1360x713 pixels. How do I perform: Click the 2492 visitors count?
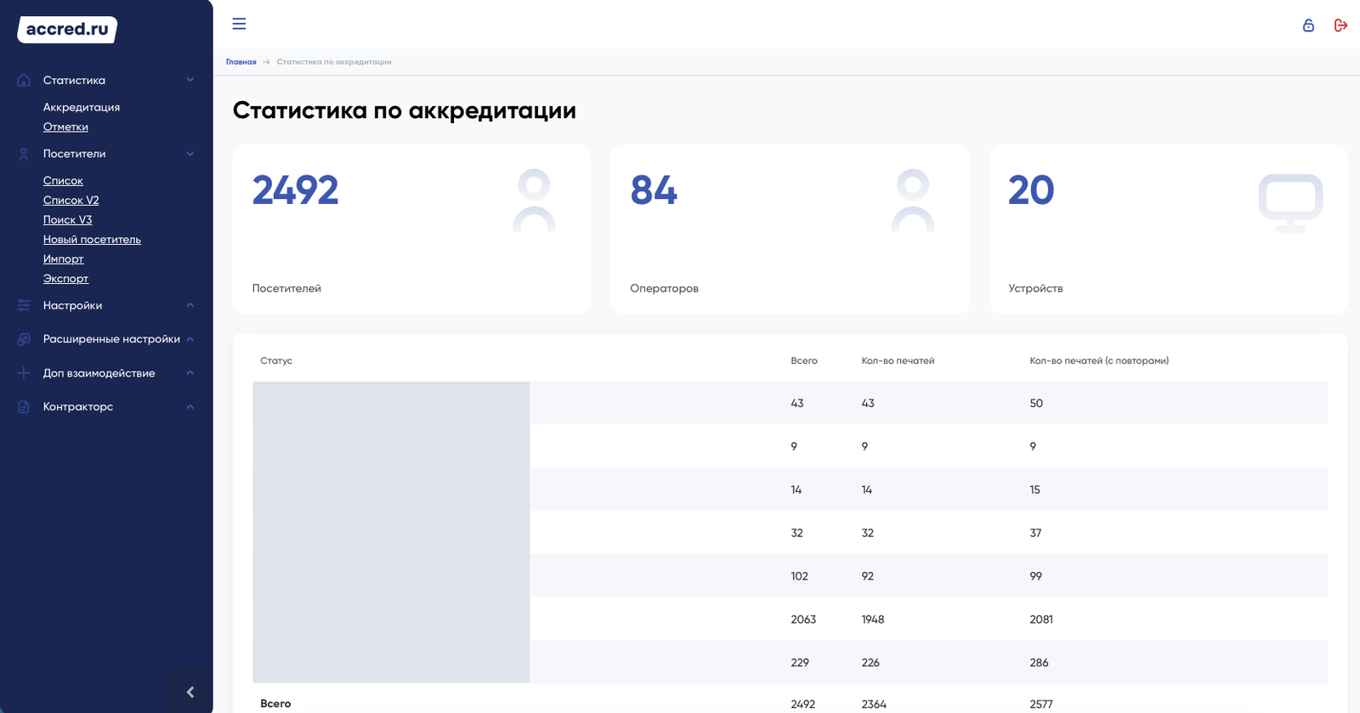[x=295, y=190]
